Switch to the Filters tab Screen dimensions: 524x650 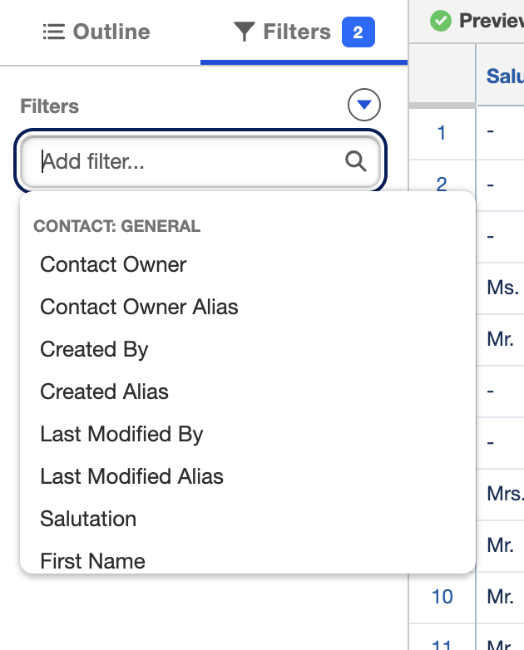pyautogui.click(x=304, y=32)
